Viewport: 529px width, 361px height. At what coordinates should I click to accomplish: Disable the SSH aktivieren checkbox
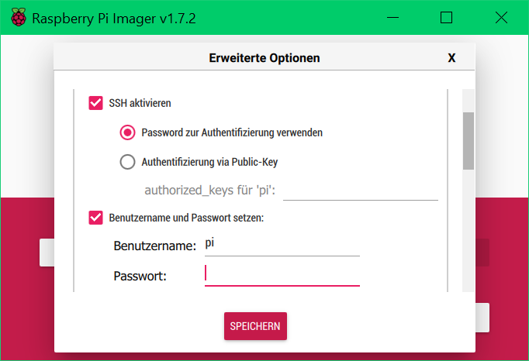click(96, 103)
